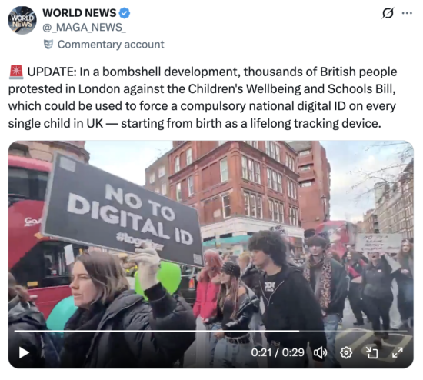Play the protest video
The width and height of the screenshot is (423, 380).
coord(24,352)
